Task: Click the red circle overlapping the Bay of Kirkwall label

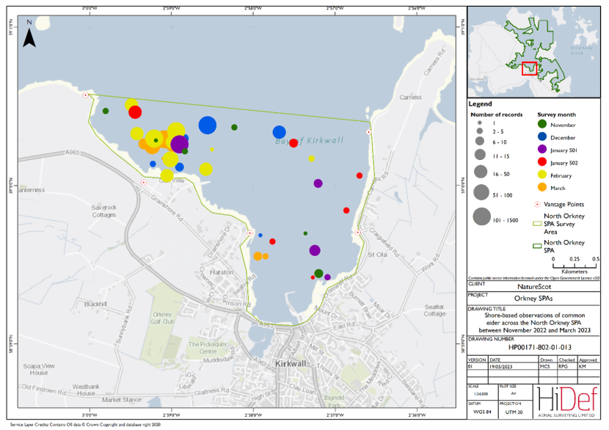Action: pyautogui.click(x=293, y=143)
